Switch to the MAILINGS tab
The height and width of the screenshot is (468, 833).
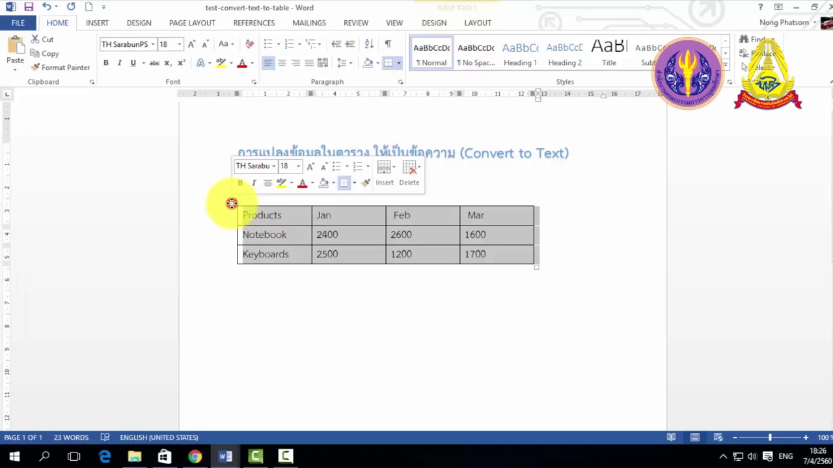point(309,23)
